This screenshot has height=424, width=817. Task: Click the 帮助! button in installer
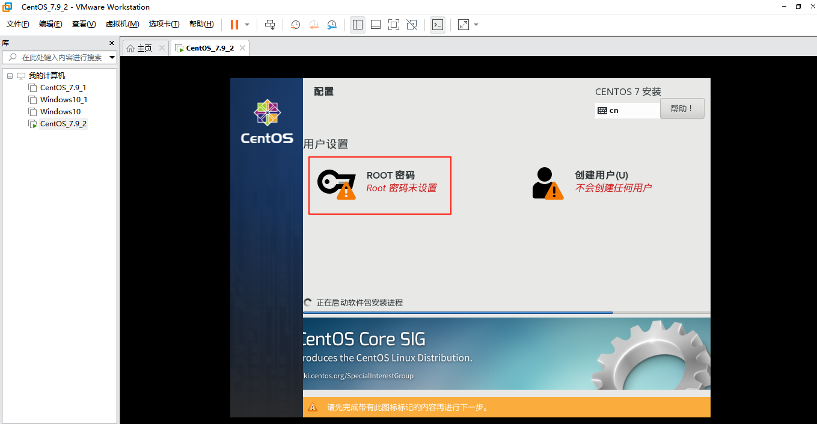tap(682, 108)
